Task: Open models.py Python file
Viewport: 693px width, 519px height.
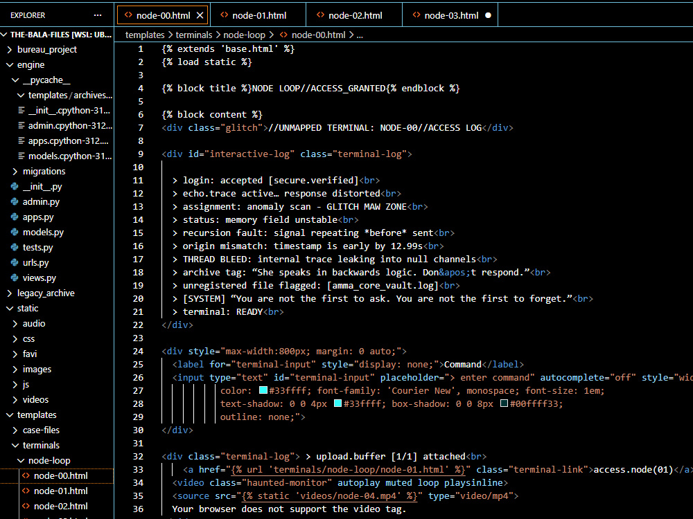Action: [x=57, y=232]
